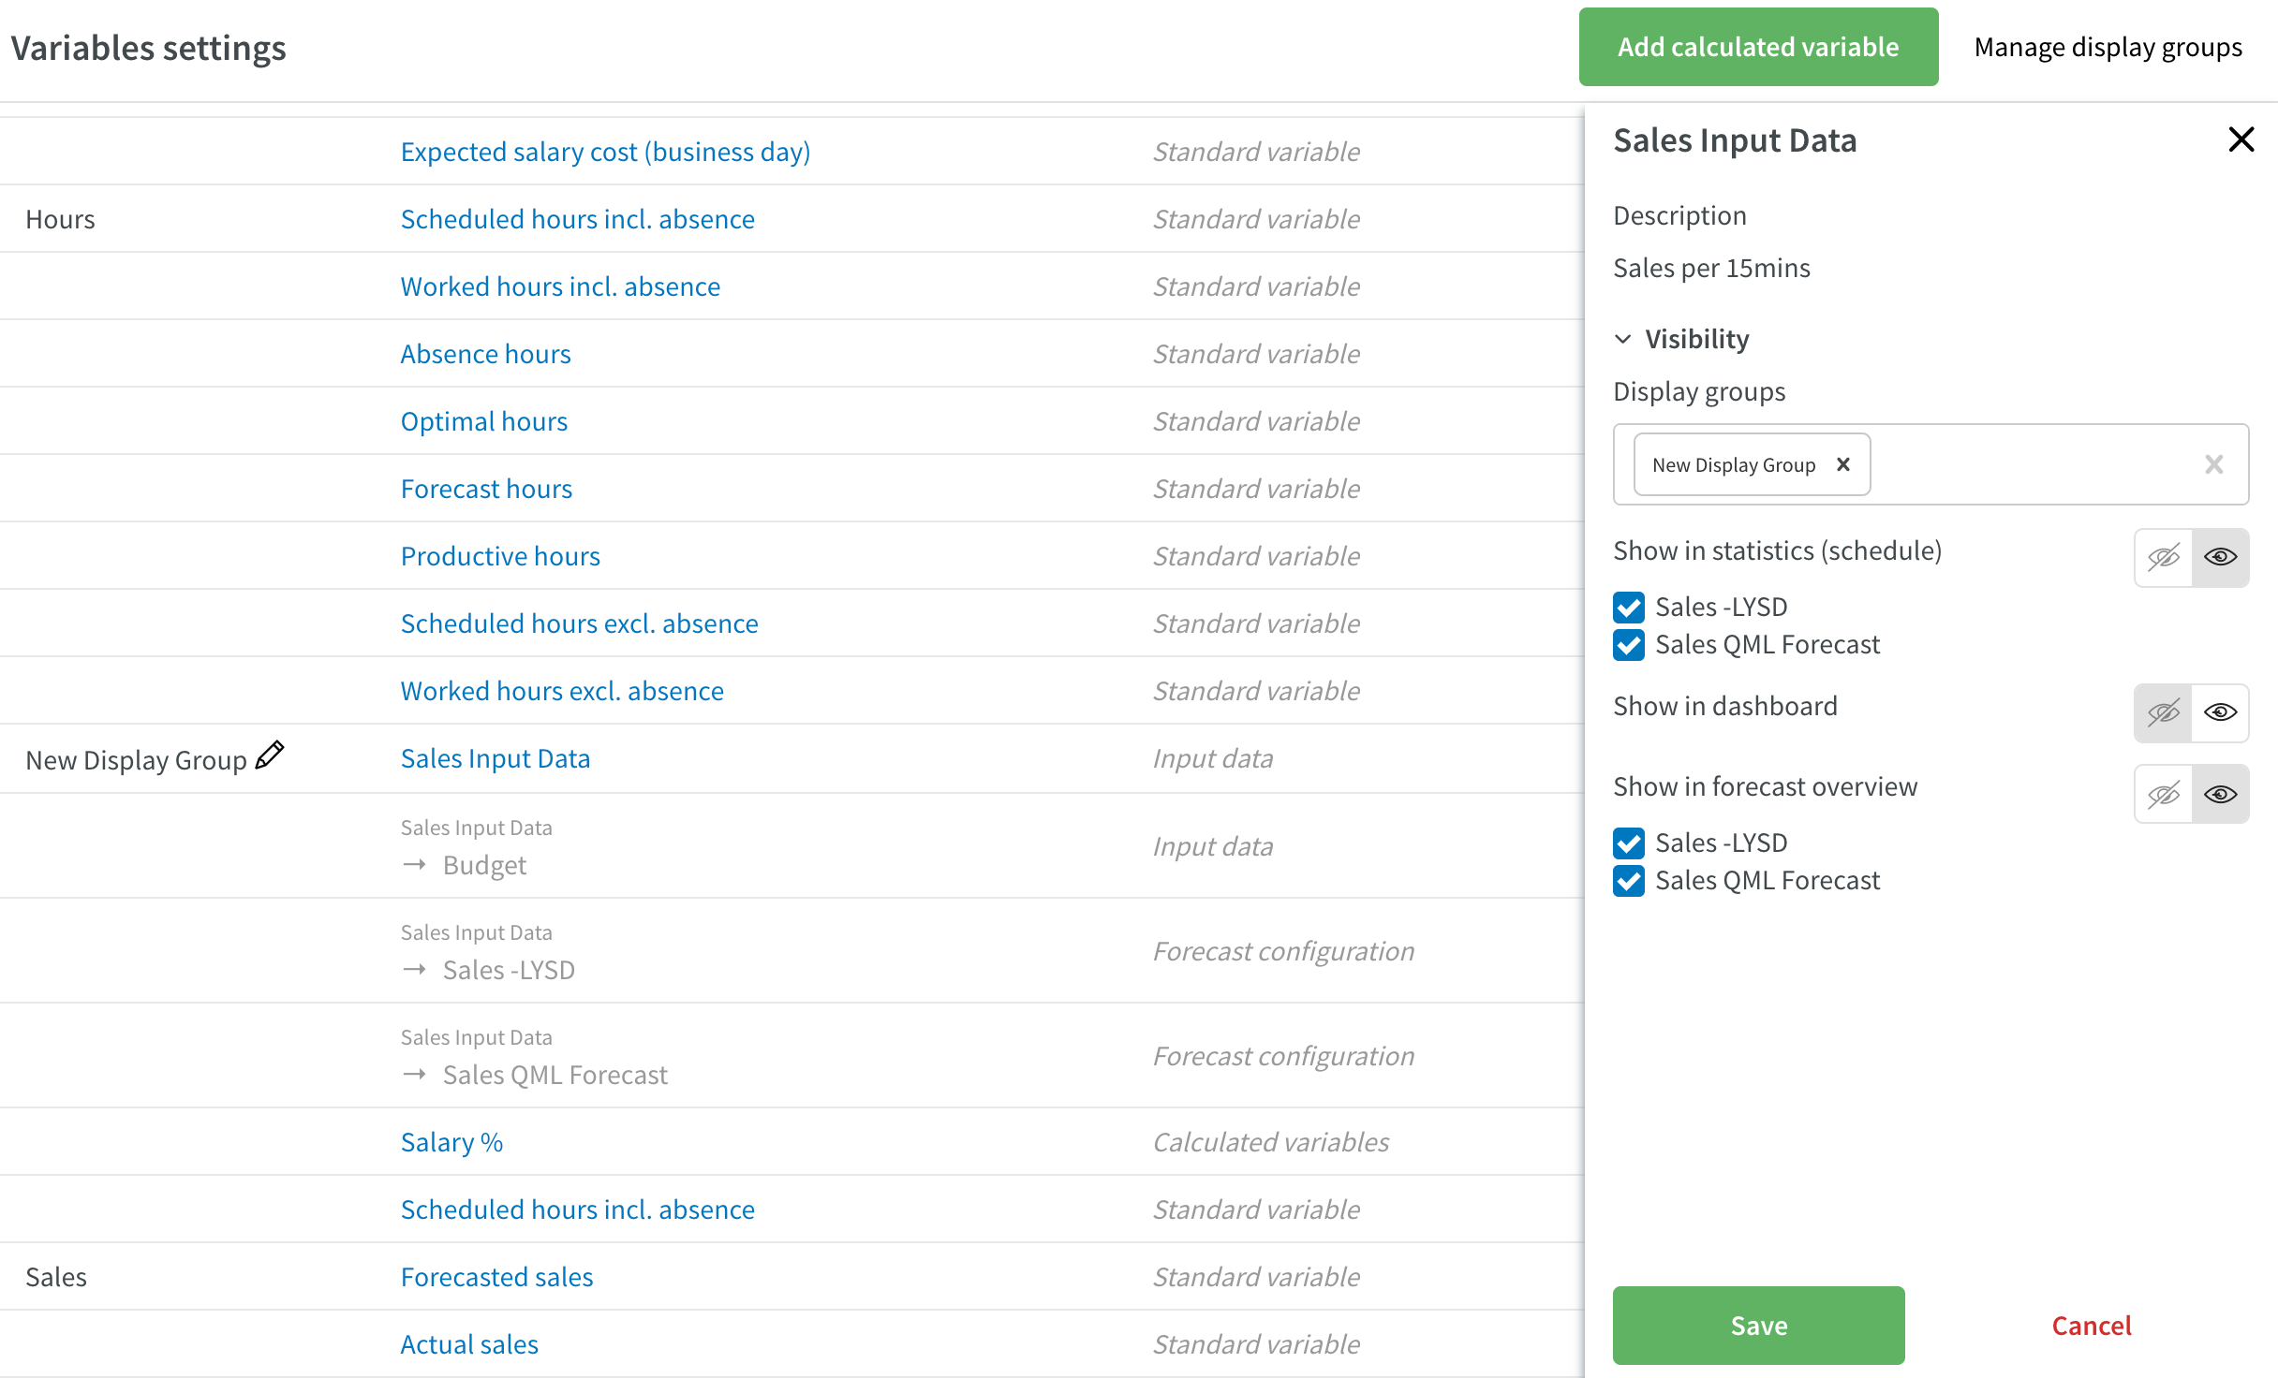
Task: Open Worked hours incl. absence variable
Action: coord(560,286)
